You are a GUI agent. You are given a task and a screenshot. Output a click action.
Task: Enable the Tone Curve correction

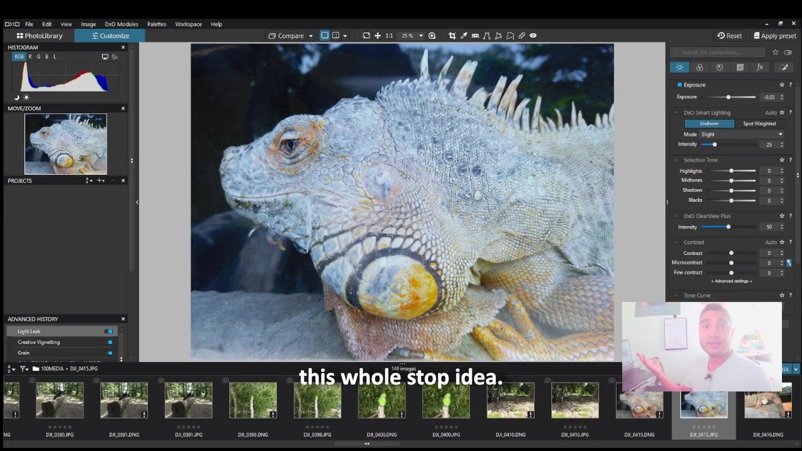pos(677,295)
